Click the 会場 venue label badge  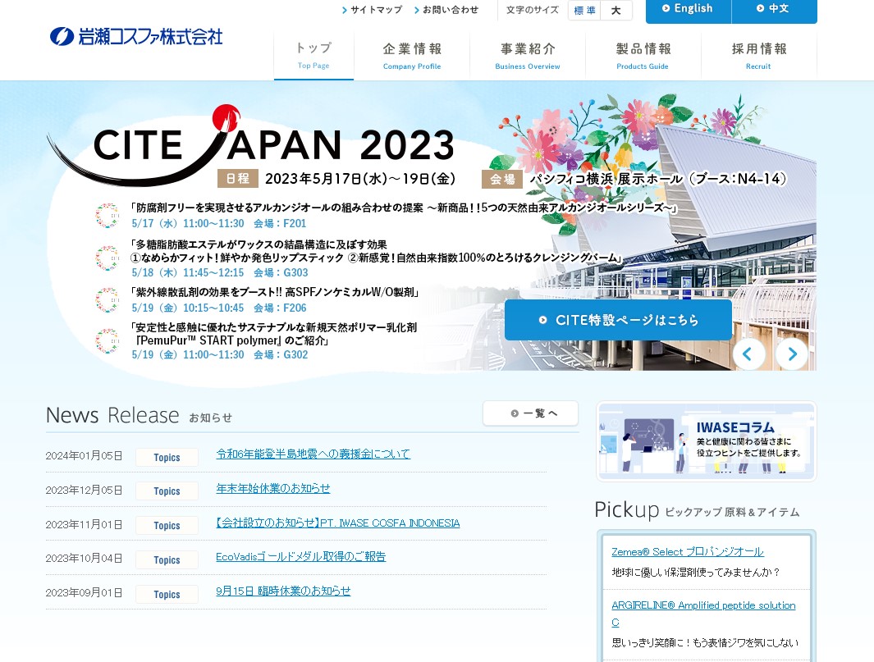(x=502, y=179)
